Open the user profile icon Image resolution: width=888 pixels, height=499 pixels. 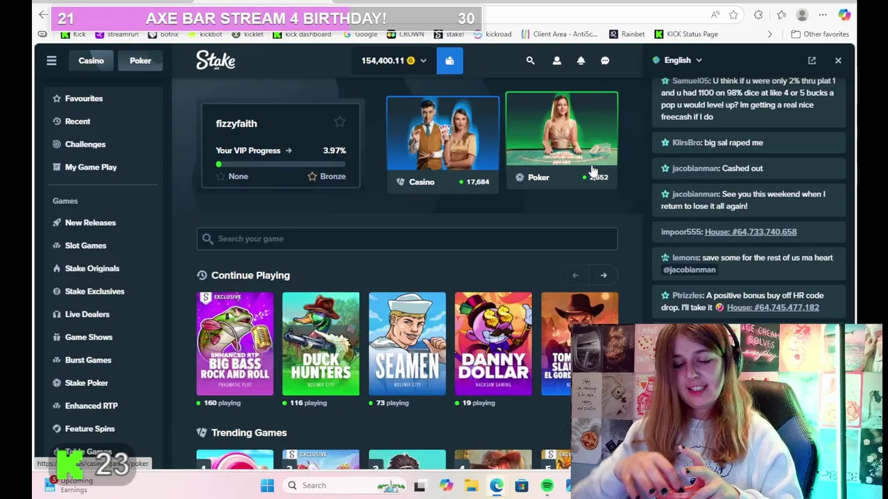pyautogui.click(x=556, y=61)
